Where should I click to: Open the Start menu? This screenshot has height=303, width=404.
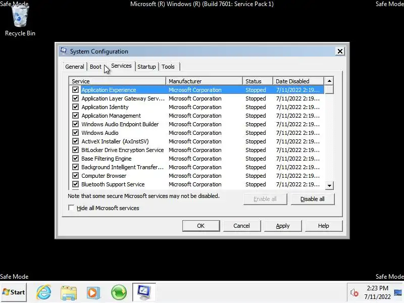pos(14,292)
